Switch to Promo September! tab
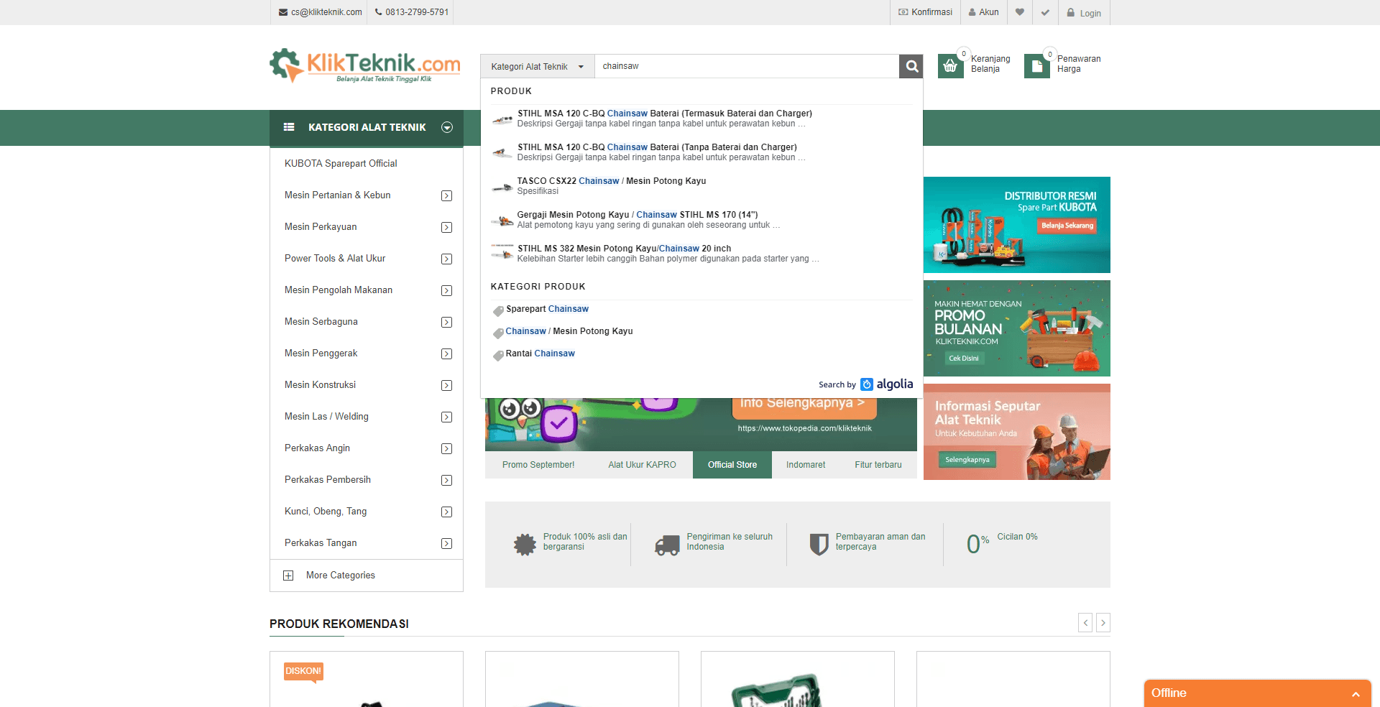 point(538,465)
